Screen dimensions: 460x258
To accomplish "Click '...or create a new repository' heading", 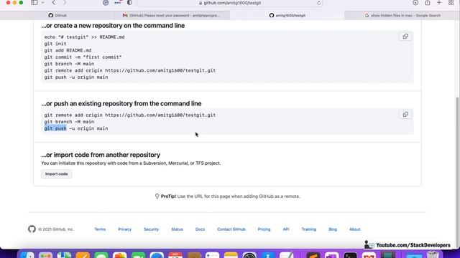I will point(113,26).
